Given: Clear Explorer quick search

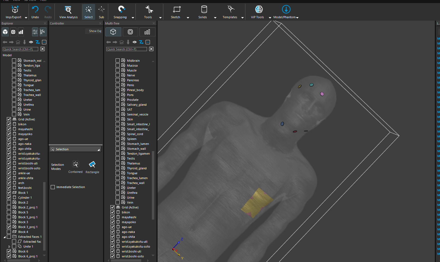Looking at the screenshot, I should pyautogui.click(x=43, y=49).
